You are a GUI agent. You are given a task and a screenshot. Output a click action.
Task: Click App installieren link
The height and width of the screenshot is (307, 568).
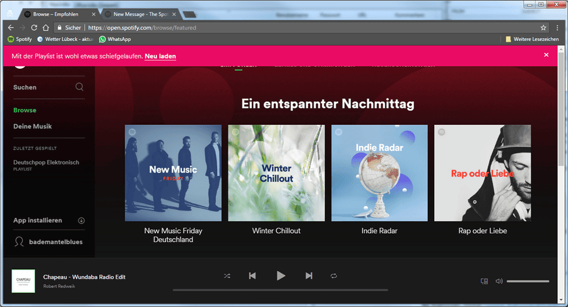38,220
